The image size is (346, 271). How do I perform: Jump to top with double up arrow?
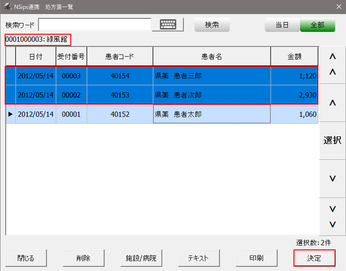[332, 65]
